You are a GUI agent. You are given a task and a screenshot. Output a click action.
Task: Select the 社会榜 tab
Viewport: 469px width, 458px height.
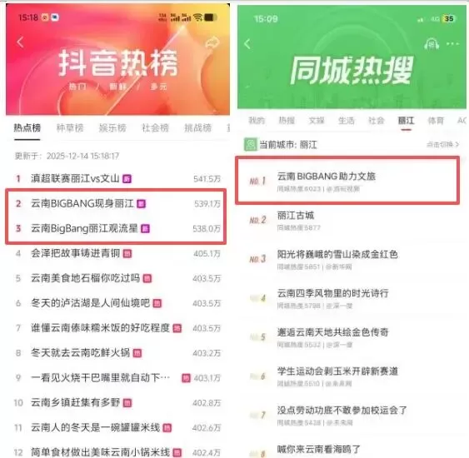pyautogui.click(x=155, y=128)
